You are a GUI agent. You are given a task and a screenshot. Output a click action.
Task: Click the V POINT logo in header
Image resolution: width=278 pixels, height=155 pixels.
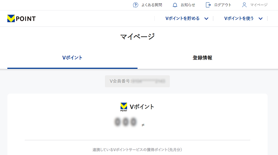coord(22,18)
